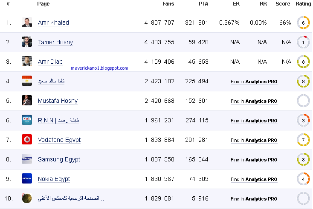Click Nokia Egypt's rating 4 badge
Image resolution: width=313 pixels, height=209 pixels.
click(x=303, y=179)
